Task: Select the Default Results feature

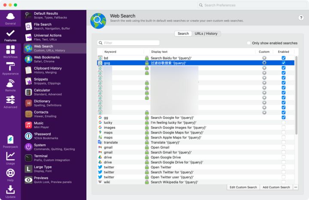Action: 55,15
